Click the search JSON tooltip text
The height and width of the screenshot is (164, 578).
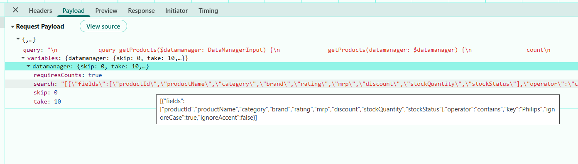click(x=358, y=109)
